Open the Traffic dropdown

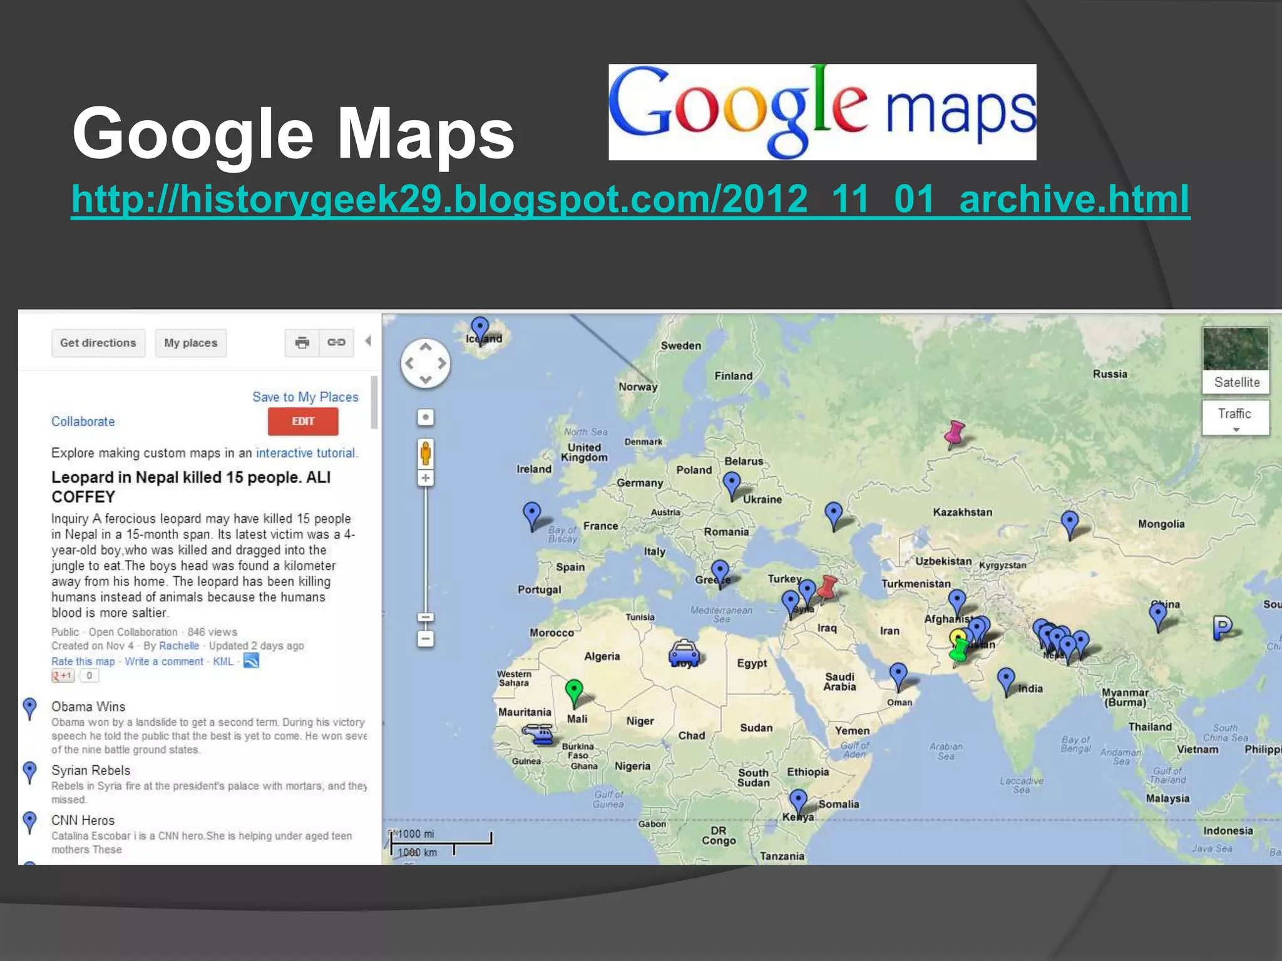(x=1236, y=418)
